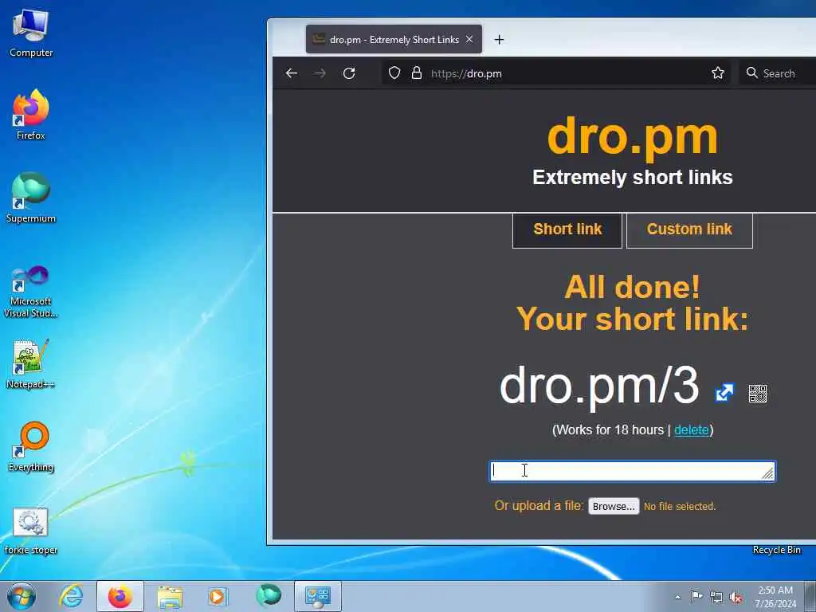
Task: Launch Windows Media Player from the taskbar
Action: click(x=218, y=596)
